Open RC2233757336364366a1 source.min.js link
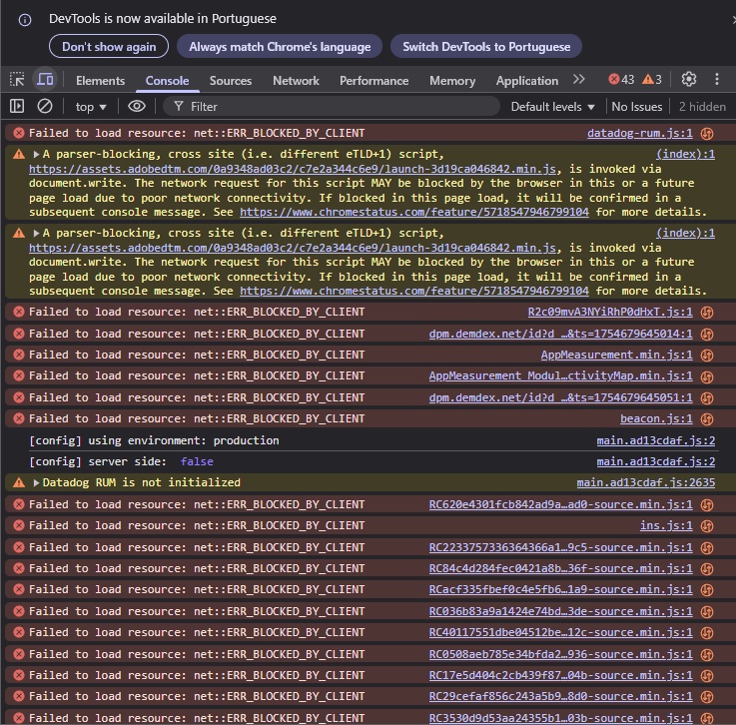 coord(561,547)
